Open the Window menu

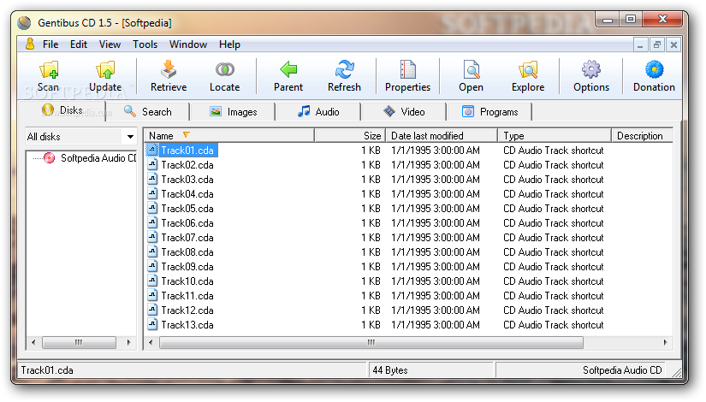(187, 44)
